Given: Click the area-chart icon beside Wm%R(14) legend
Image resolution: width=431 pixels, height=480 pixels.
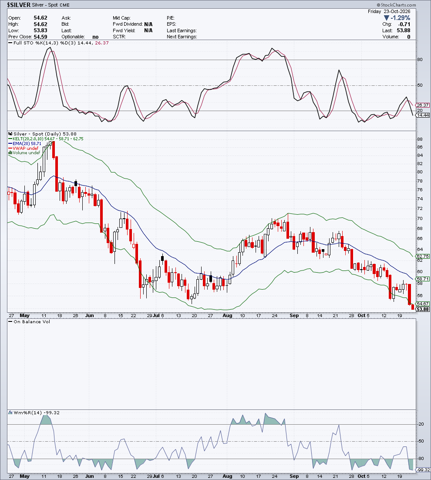Looking at the screenshot, I should [10, 412].
